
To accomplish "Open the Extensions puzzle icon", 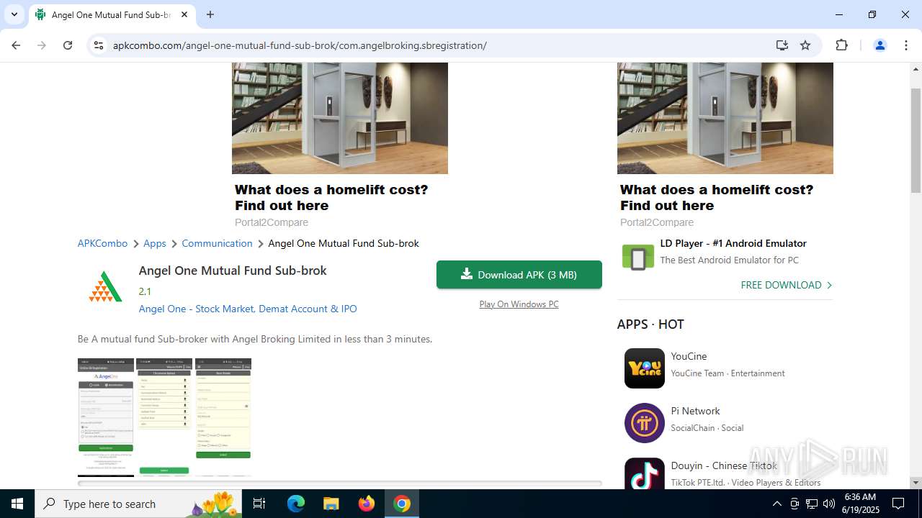I will click(841, 45).
